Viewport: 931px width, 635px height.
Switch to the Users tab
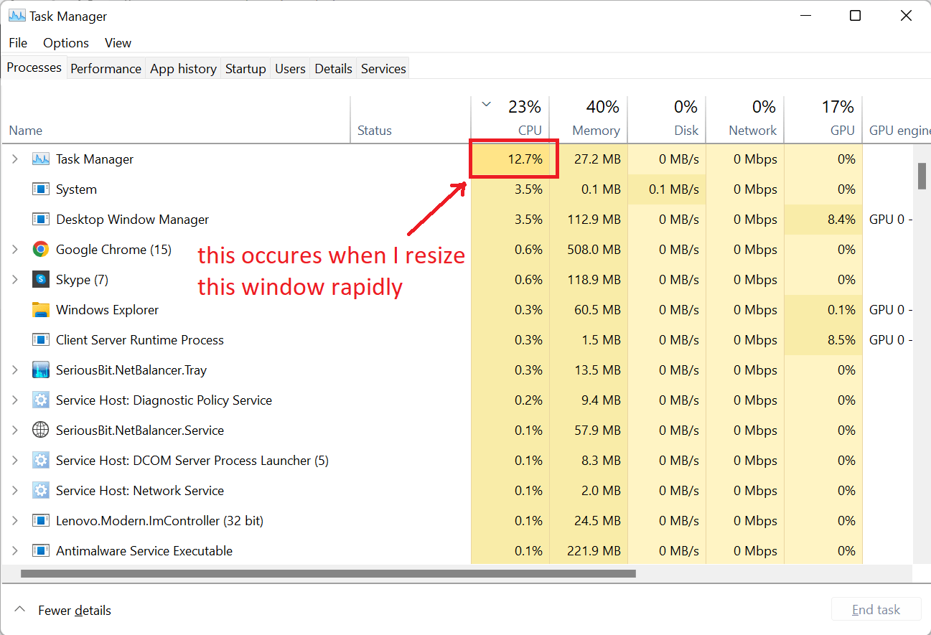290,69
